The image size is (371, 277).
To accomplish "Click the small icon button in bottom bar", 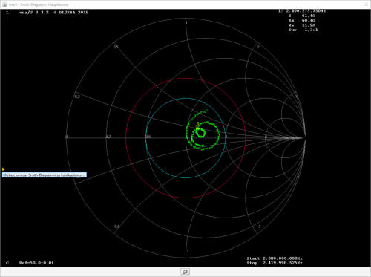I will tap(185, 272).
